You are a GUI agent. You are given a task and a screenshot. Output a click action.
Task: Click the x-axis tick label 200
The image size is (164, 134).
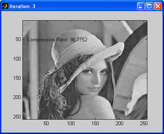coord(119,123)
